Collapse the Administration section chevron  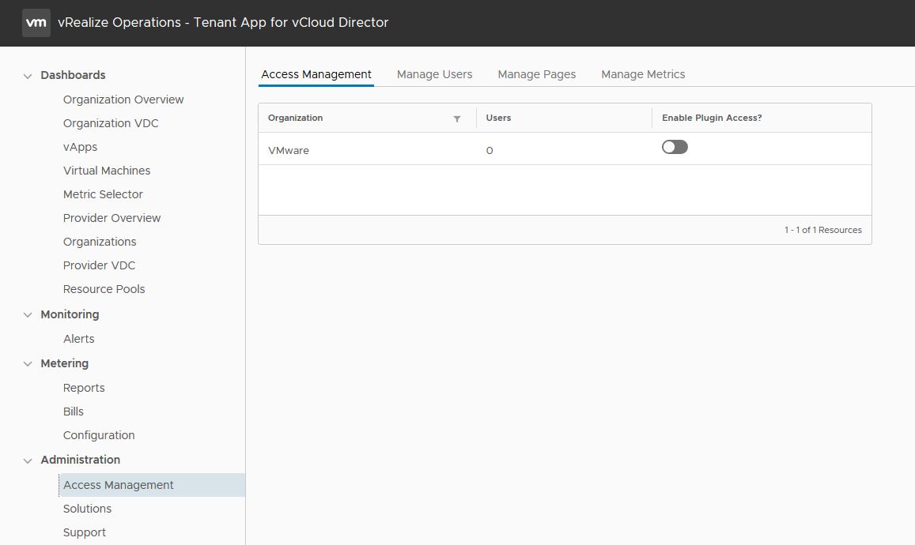click(28, 460)
